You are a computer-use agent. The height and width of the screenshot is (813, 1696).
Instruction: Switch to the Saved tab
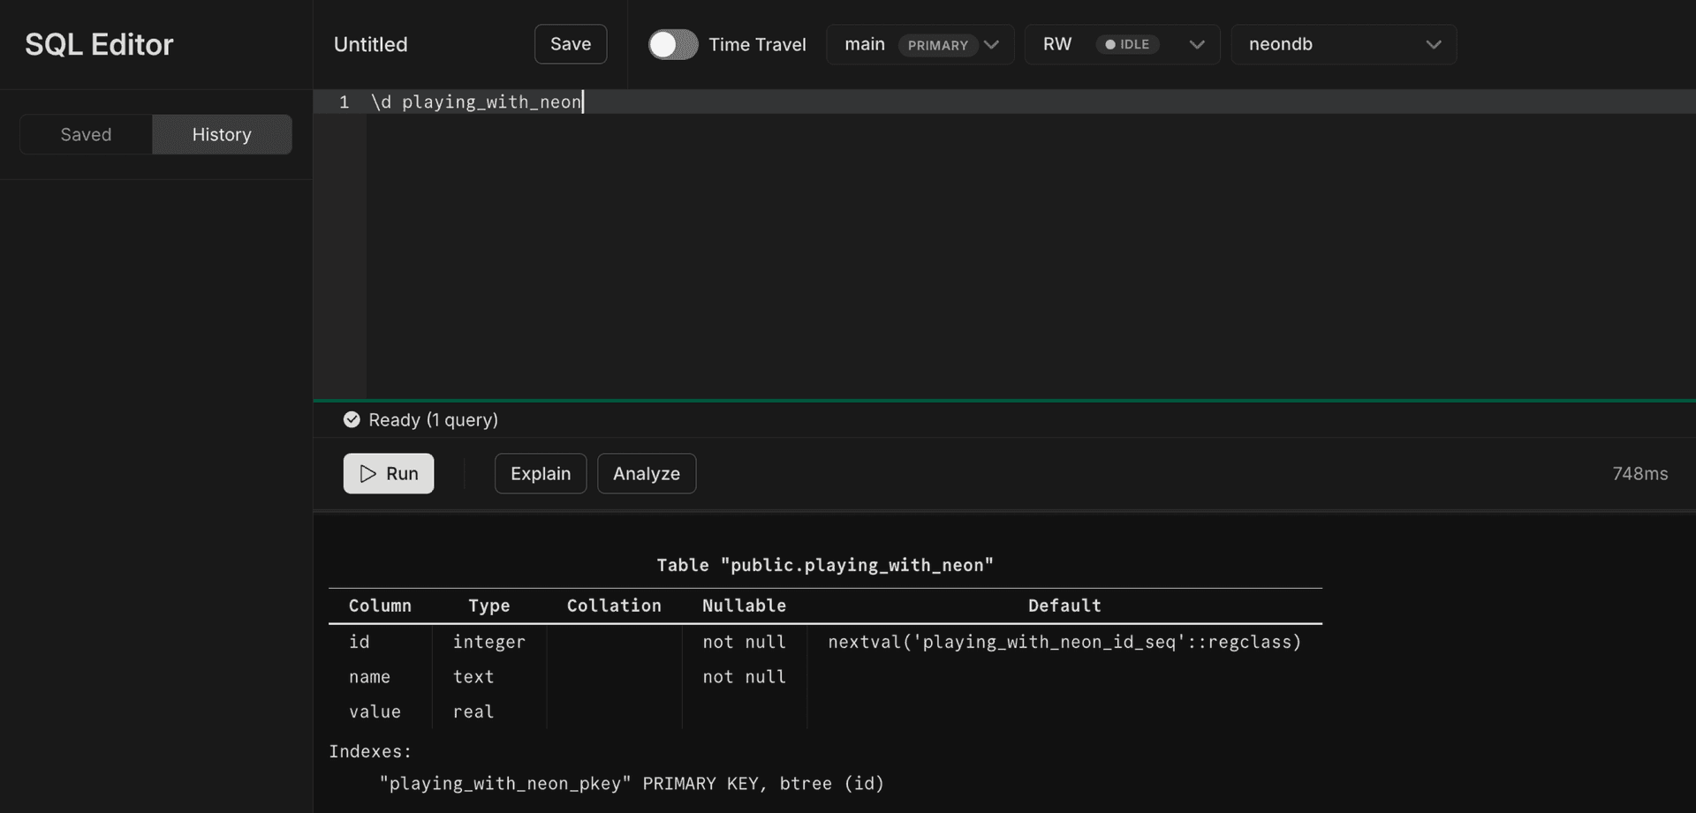click(x=85, y=134)
